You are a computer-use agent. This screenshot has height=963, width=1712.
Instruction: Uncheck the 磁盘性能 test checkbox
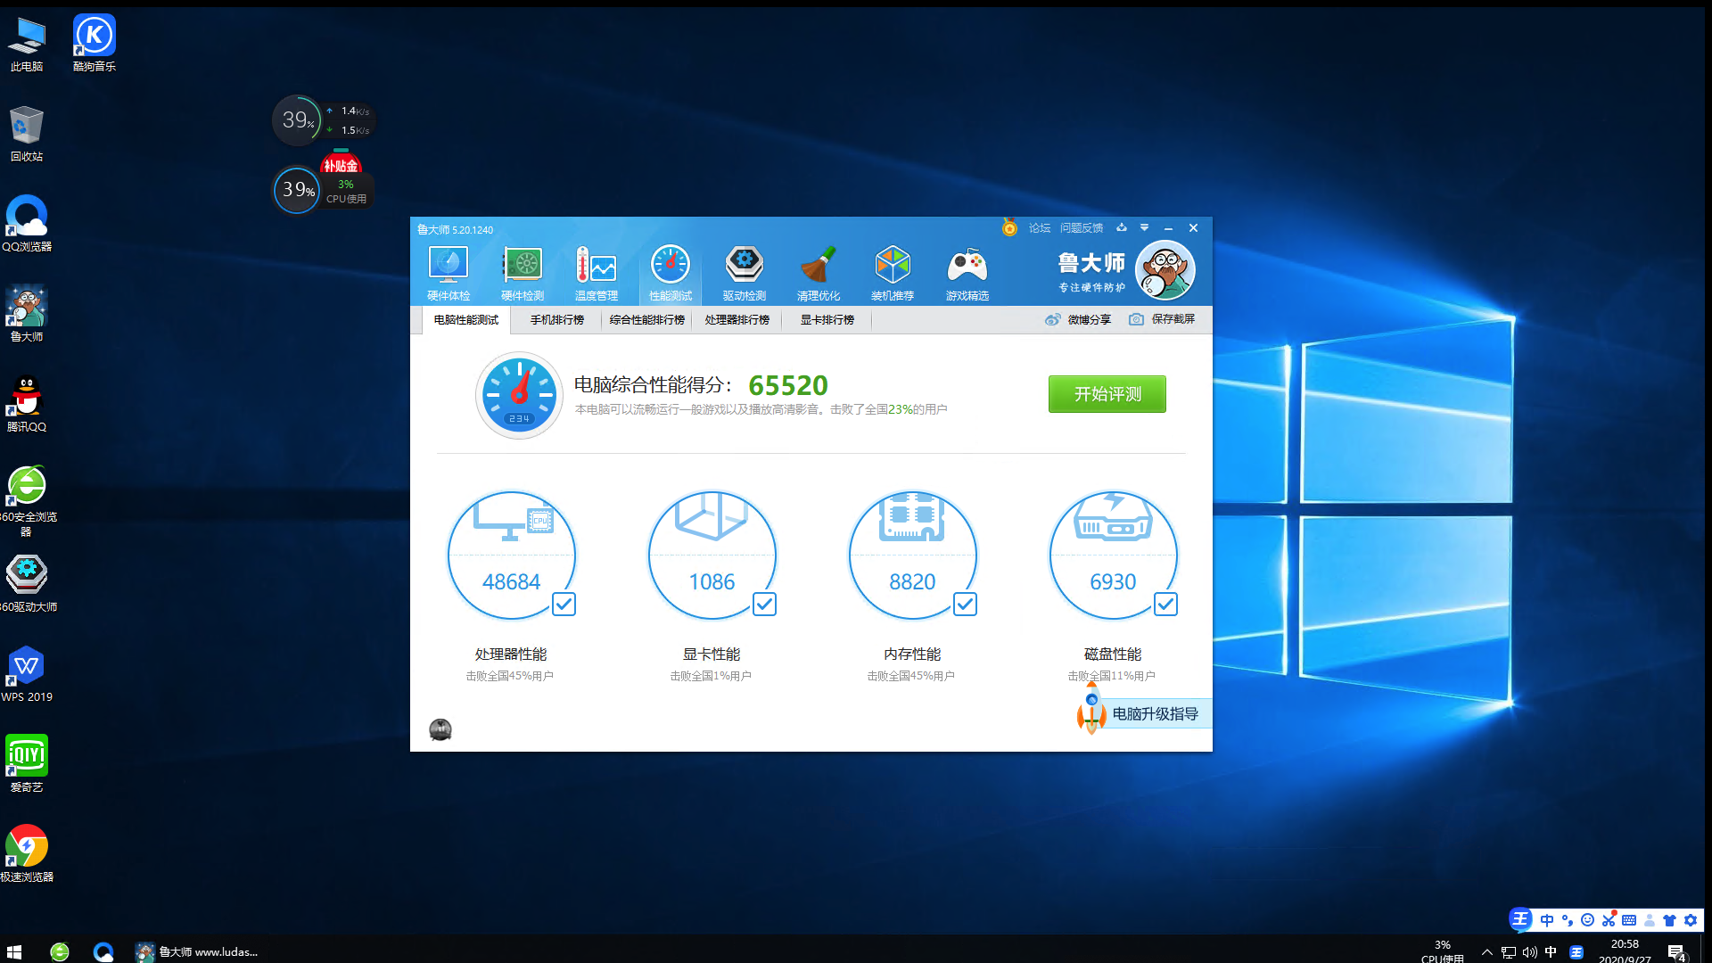point(1165,605)
